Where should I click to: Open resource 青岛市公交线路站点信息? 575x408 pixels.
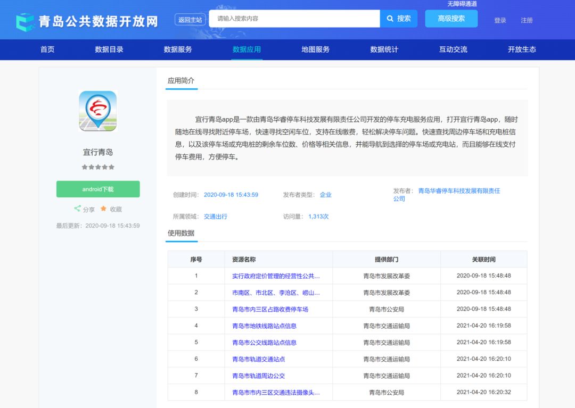click(265, 343)
